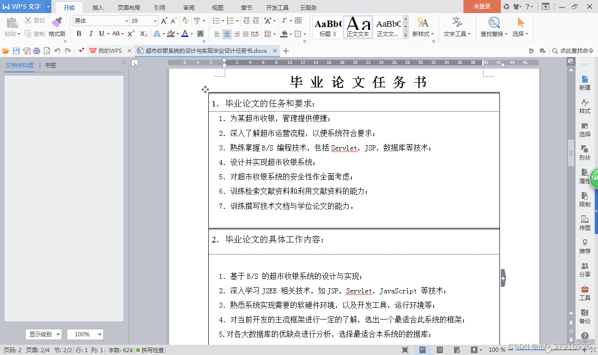Toggle the 书签 bookmarks panel tab

[50, 65]
